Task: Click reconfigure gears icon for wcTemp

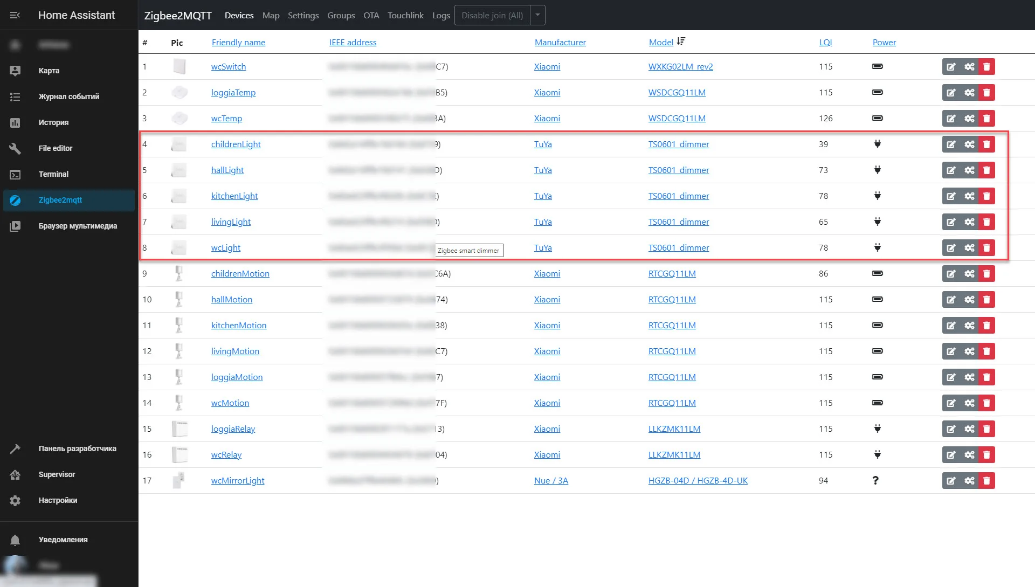Action: pyautogui.click(x=969, y=119)
